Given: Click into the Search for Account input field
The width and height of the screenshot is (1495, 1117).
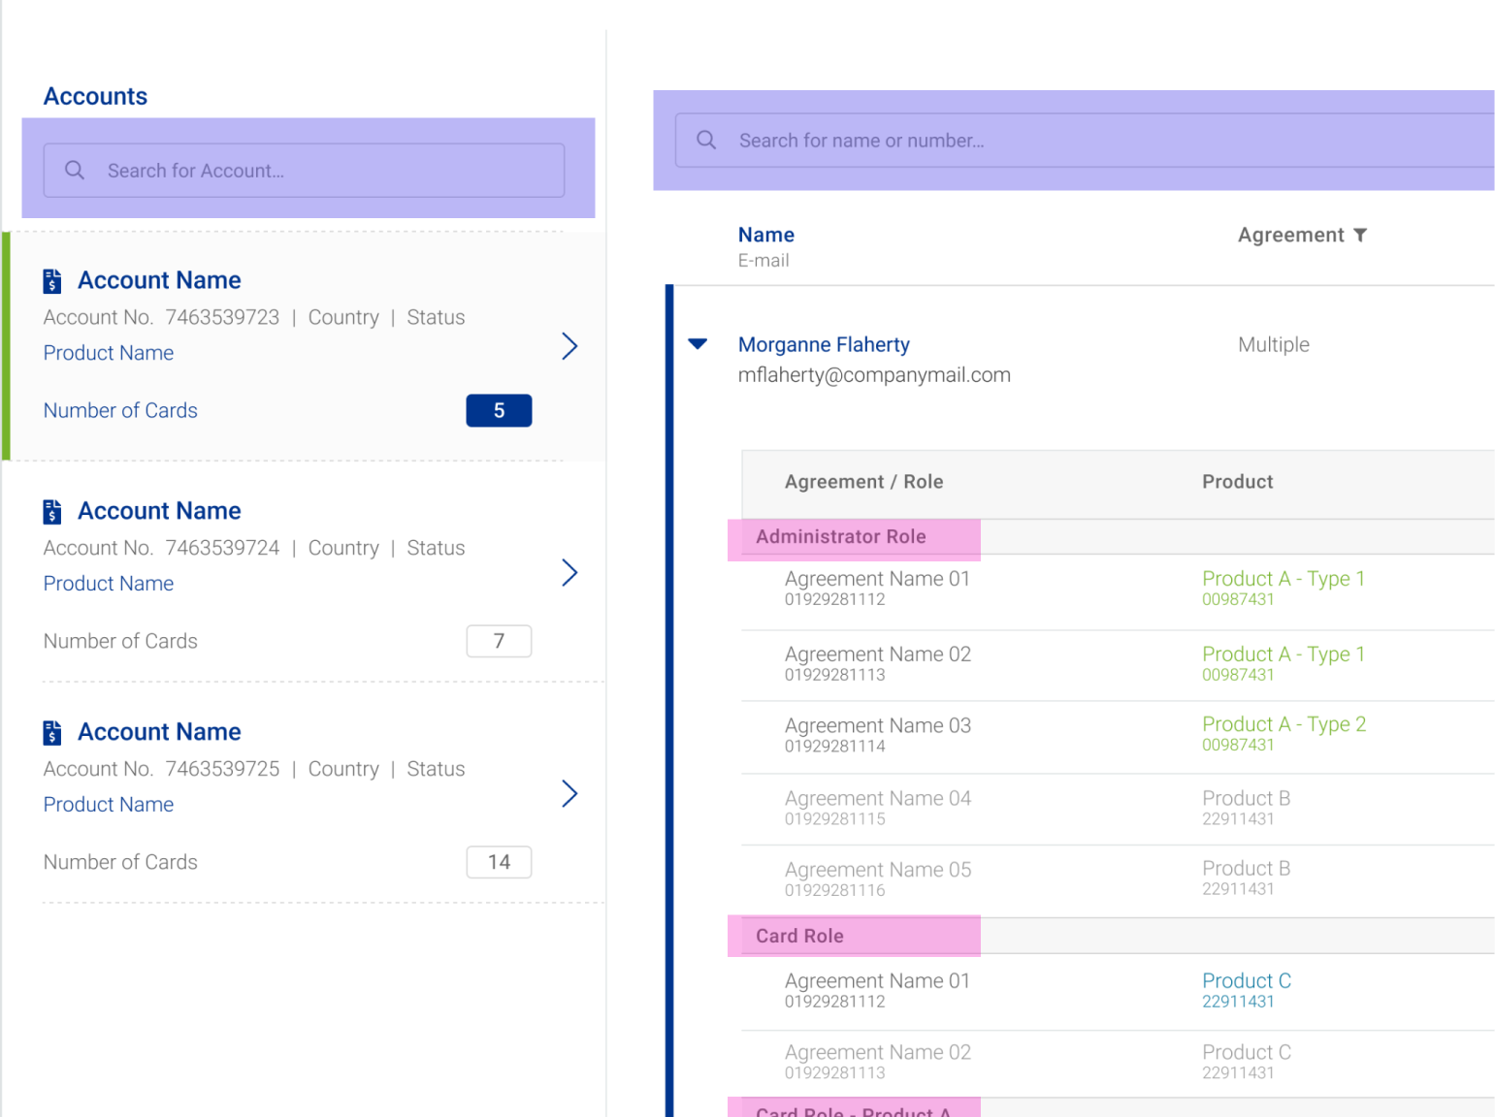Looking at the screenshot, I should 291,170.
